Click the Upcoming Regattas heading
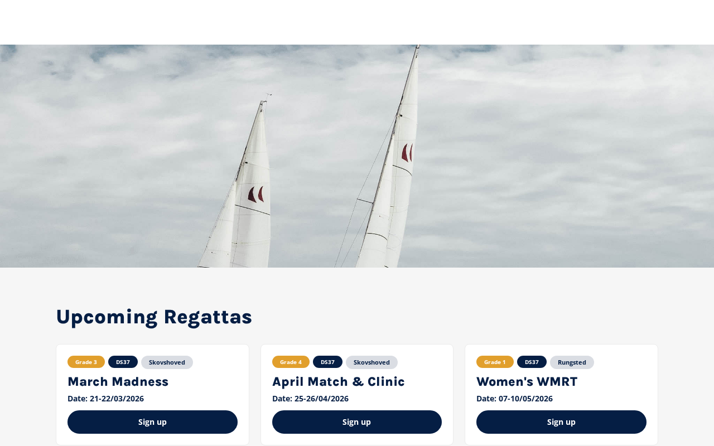This screenshot has height=446, width=714. point(154,317)
